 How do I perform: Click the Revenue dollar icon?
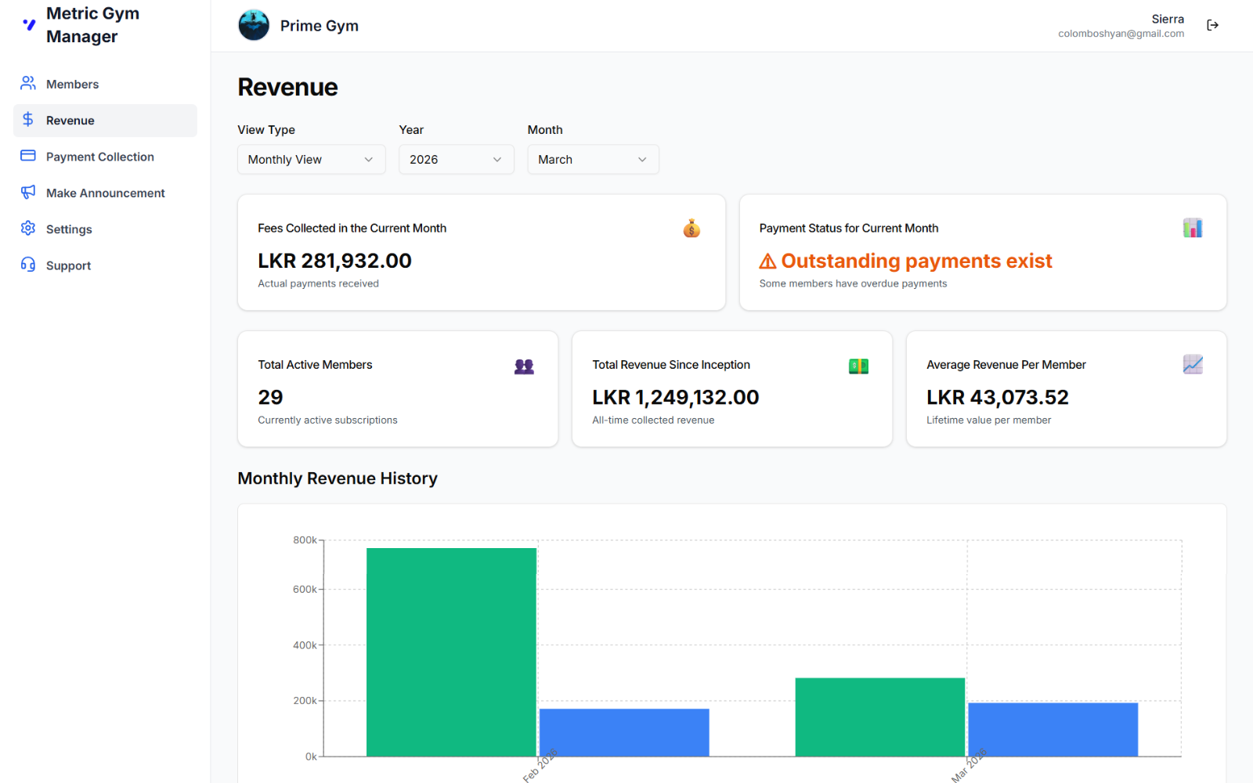click(x=27, y=120)
